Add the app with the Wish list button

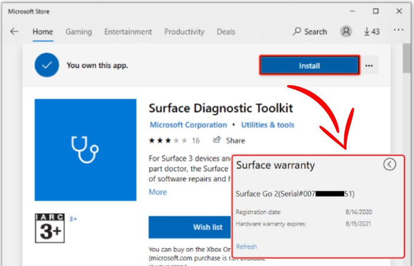tap(190, 227)
